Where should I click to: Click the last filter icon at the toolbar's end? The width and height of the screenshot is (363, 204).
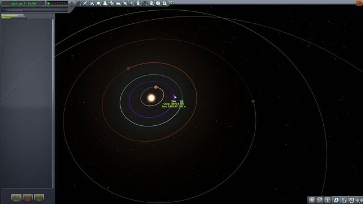[170, 3]
